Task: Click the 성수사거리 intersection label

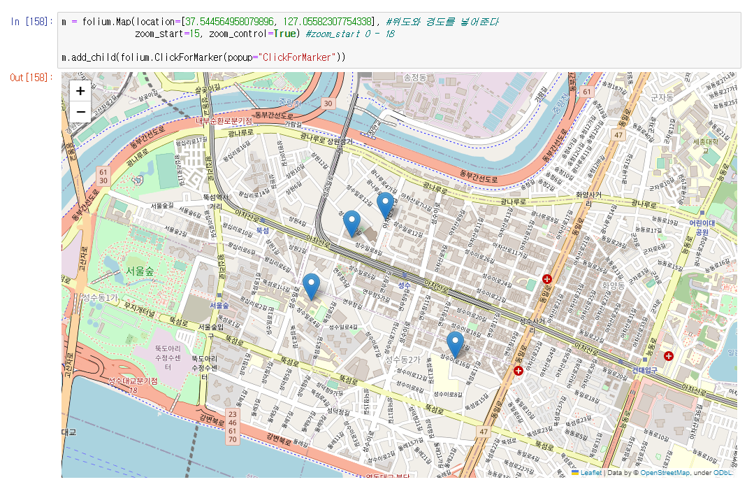Action: (x=532, y=325)
